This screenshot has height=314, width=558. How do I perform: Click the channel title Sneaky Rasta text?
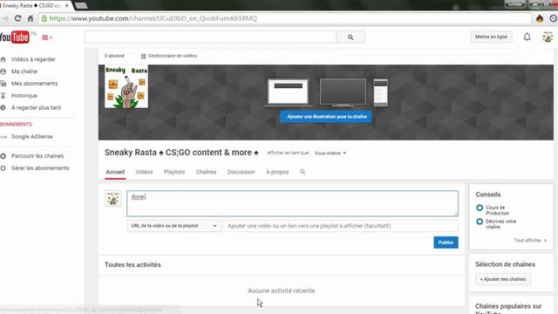coord(181,153)
